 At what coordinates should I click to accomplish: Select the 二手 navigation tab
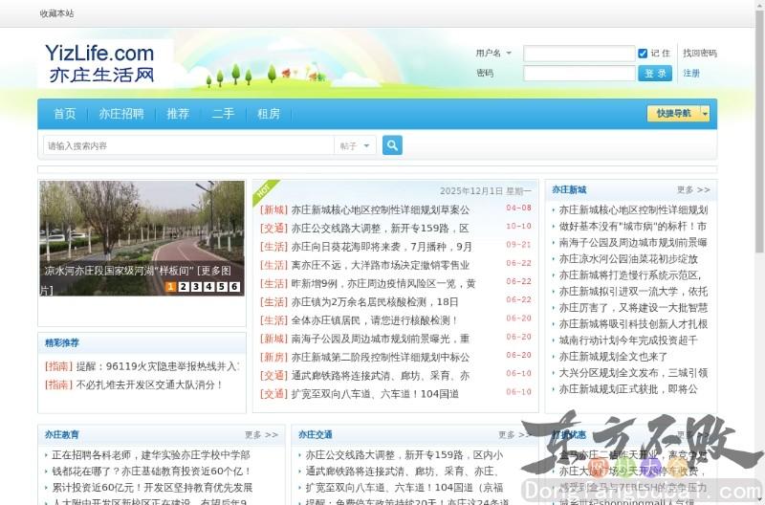223,114
